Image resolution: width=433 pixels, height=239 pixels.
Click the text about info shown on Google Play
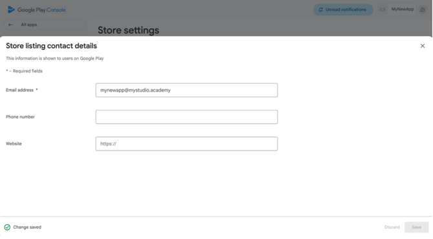pyautogui.click(x=55, y=58)
